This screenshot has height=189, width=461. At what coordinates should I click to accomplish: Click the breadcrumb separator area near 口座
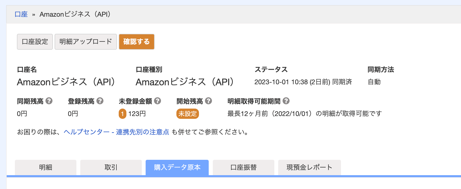coord(33,14)
